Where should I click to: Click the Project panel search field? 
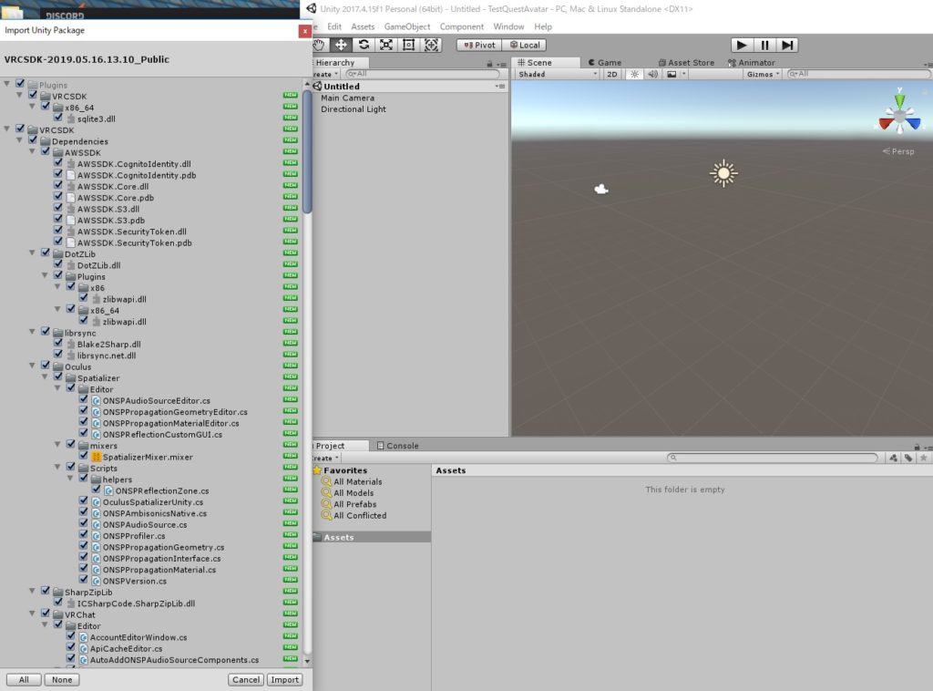774,458
